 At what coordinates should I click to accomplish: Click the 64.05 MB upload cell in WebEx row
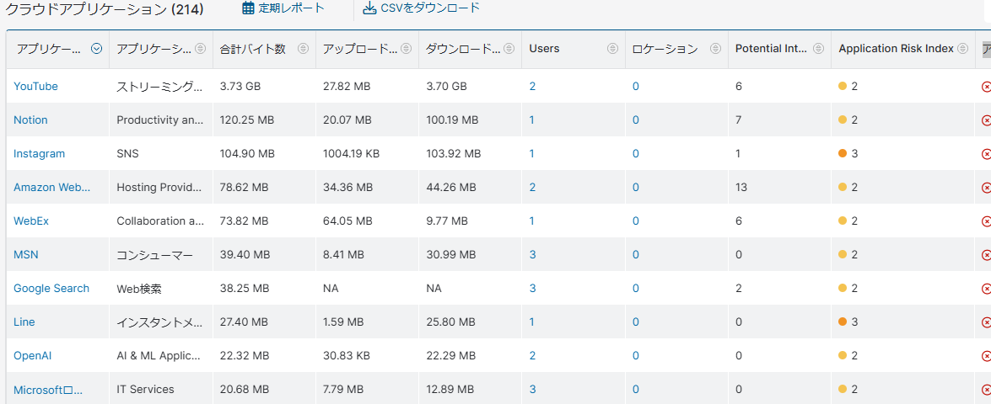click(347, 221)
